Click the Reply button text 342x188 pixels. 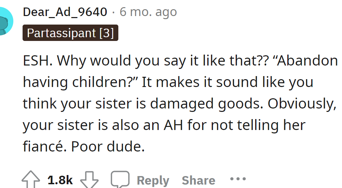pyautogui.click(x=153, y=180)
